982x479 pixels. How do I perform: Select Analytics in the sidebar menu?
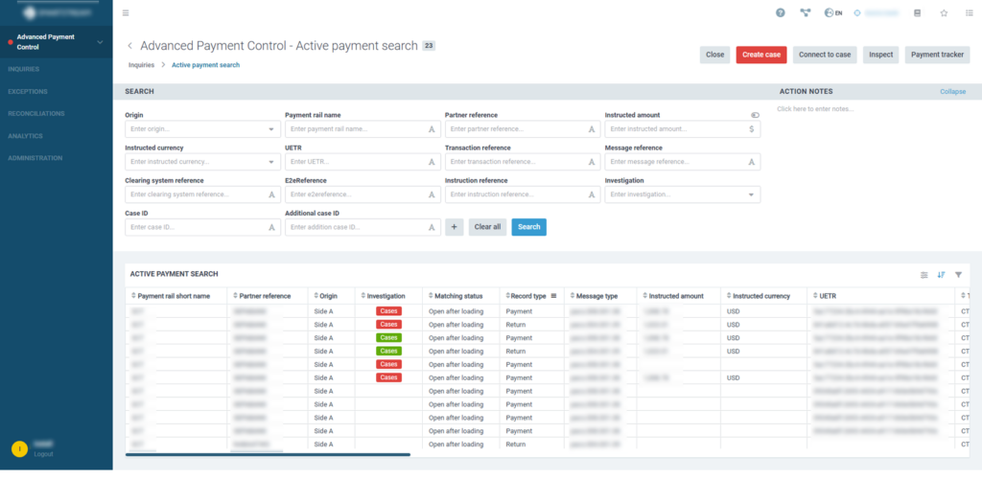[x=26, y=136]
